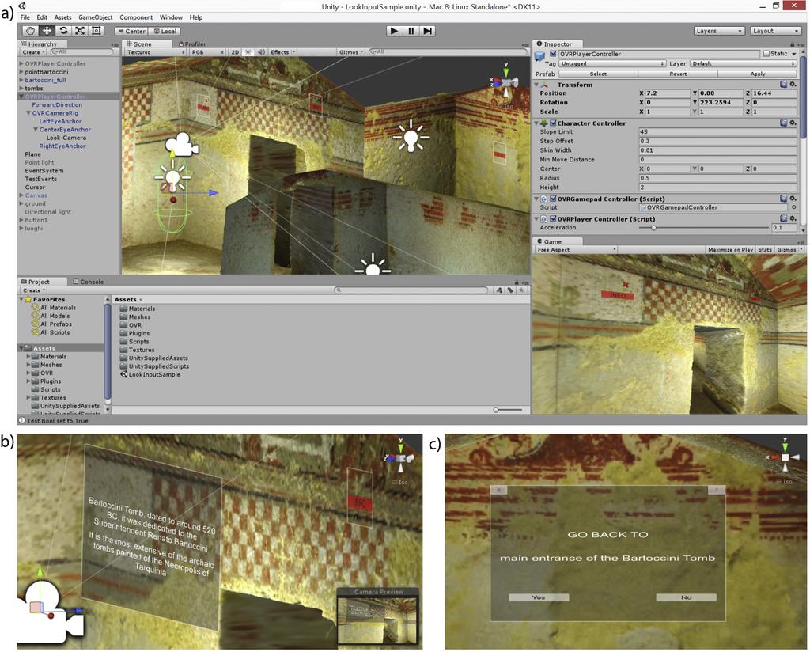
Task: Open the Window menu
Action: tap(171, 17)
